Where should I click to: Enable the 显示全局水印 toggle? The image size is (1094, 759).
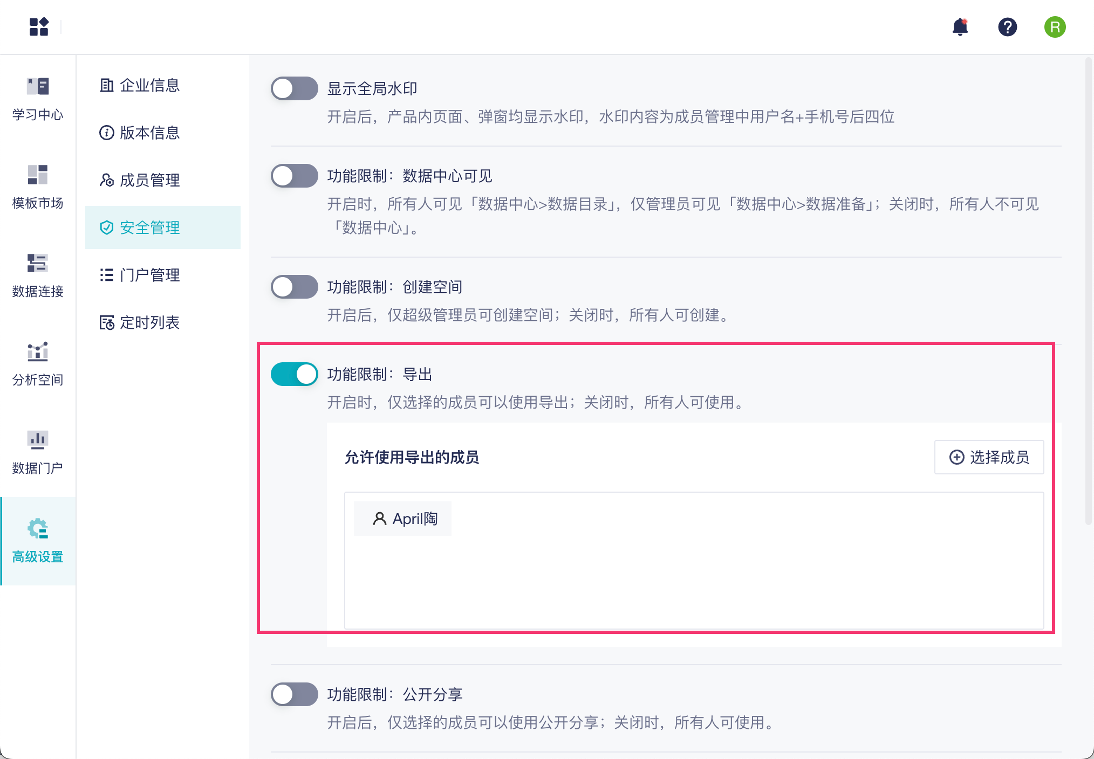tap(295, 88)
